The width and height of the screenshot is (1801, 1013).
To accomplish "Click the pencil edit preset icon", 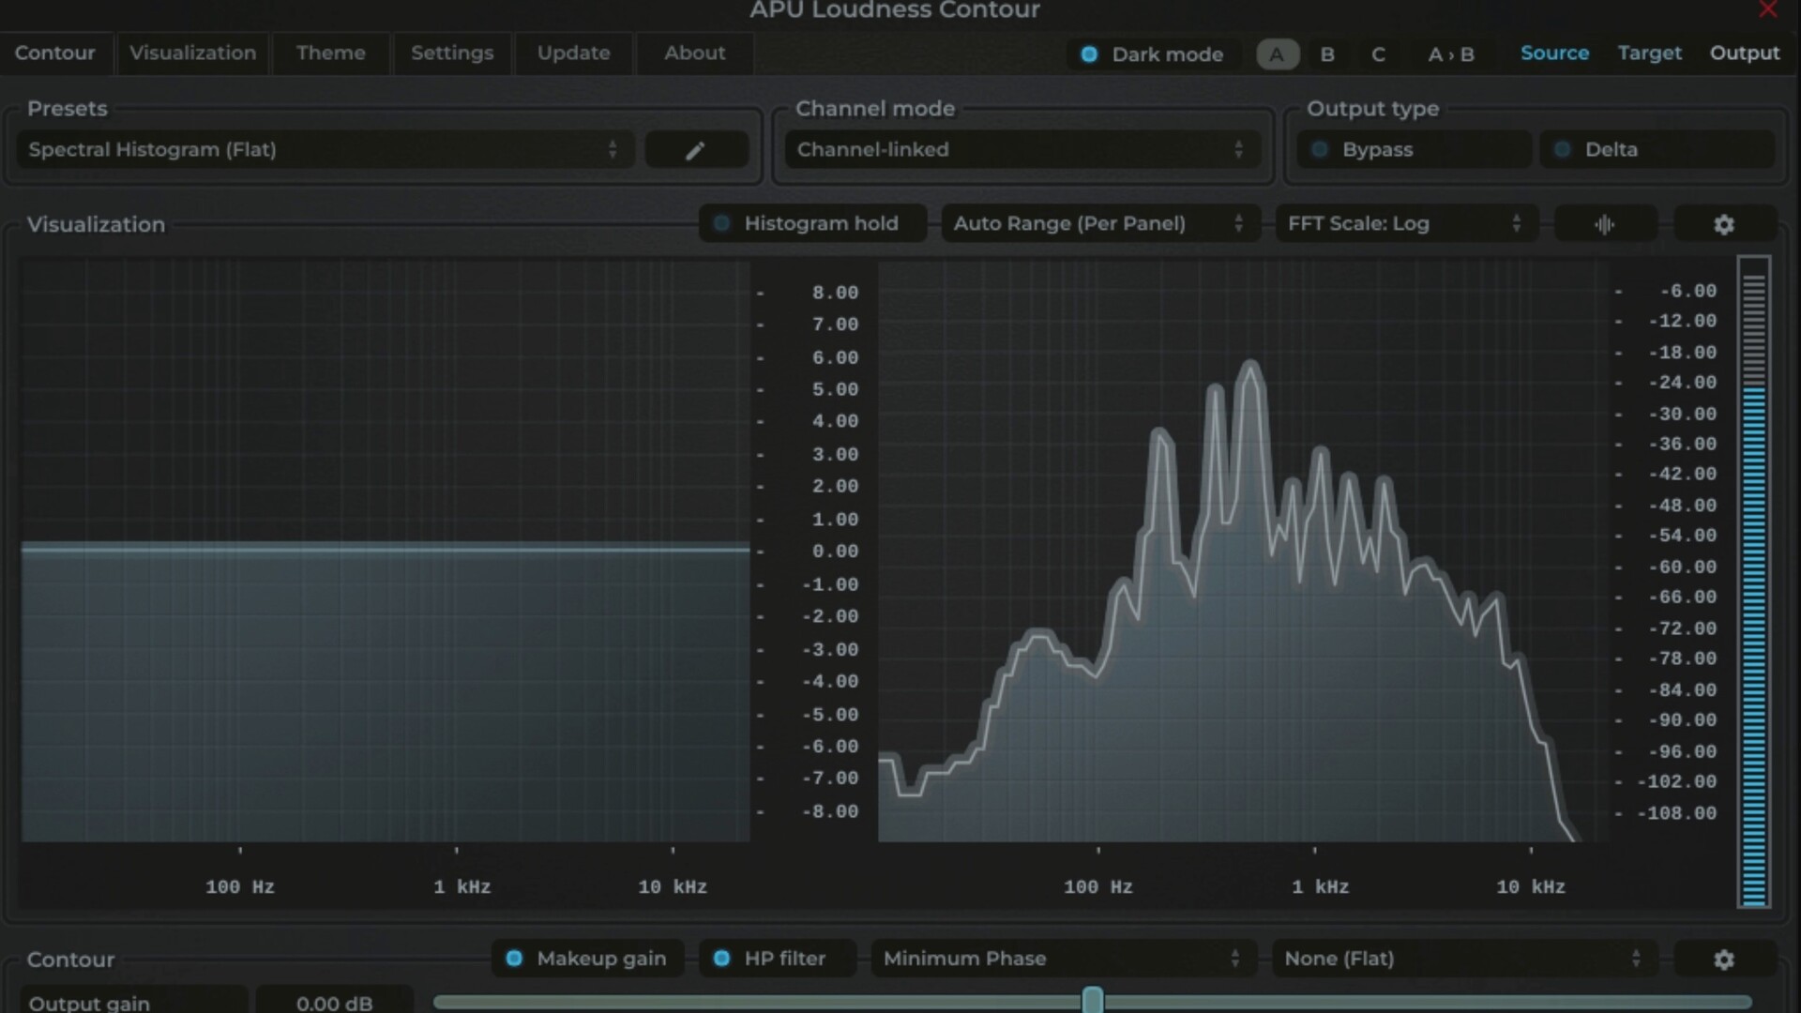I will pyautogui.click(x=696, y=150).
